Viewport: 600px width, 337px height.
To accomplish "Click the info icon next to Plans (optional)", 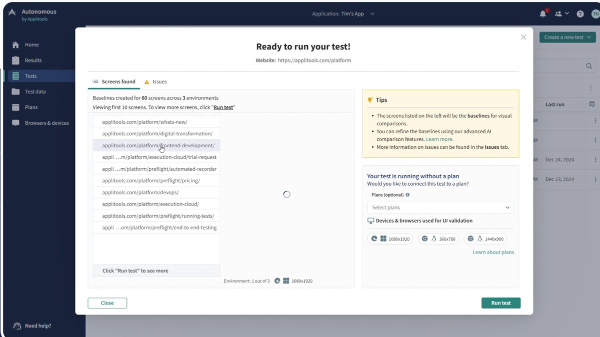I will tap(407, 195).
